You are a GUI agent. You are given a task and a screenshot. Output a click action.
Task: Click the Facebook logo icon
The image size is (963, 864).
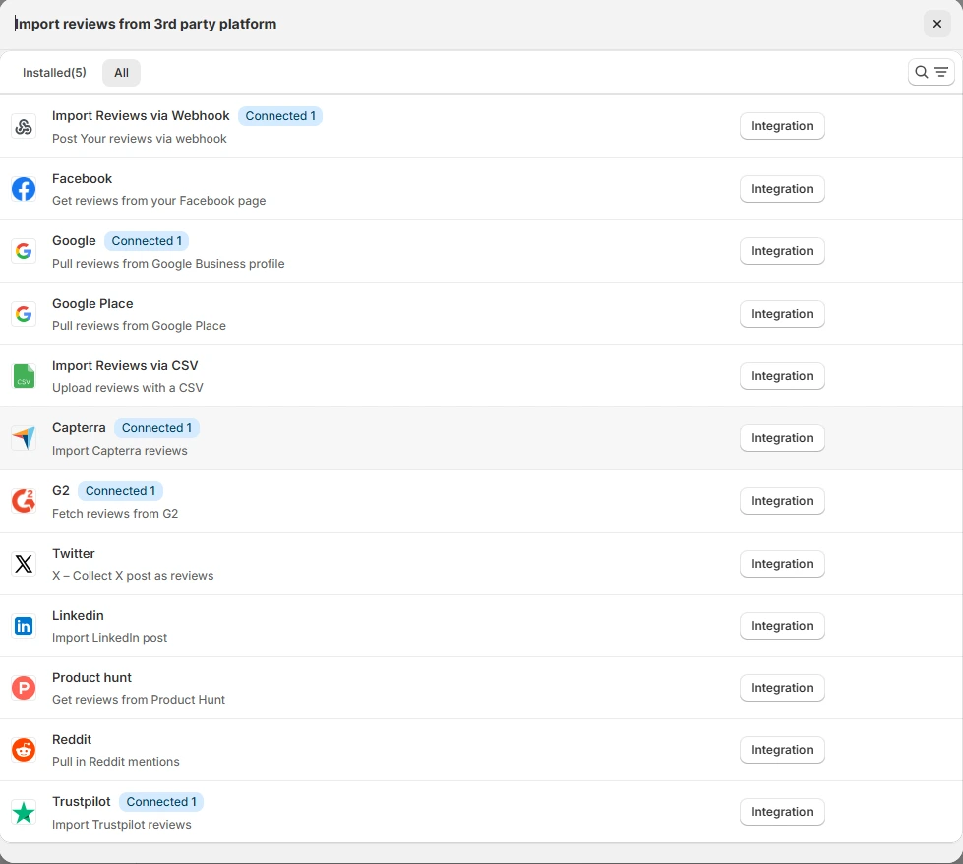coord(24,189)
